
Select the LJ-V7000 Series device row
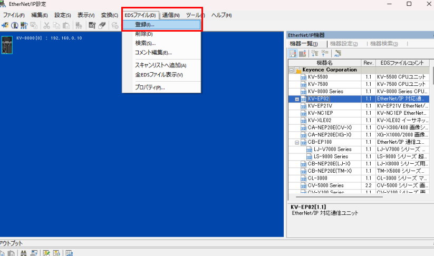[359, 149]
